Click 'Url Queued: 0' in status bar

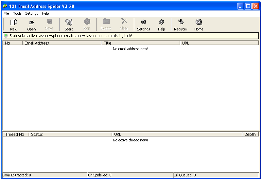pos(185,175)
